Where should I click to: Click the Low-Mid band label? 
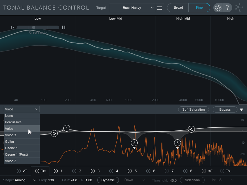pos(115,18)
